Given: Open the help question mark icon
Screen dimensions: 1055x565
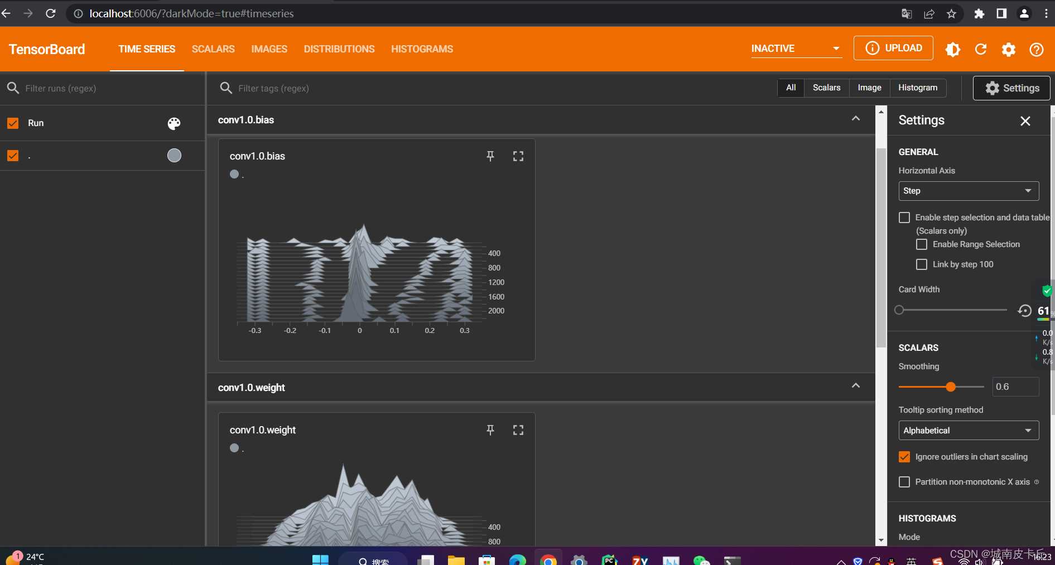Looking at the screenshot, I should pyautogui.click(x=1036, y=49).
